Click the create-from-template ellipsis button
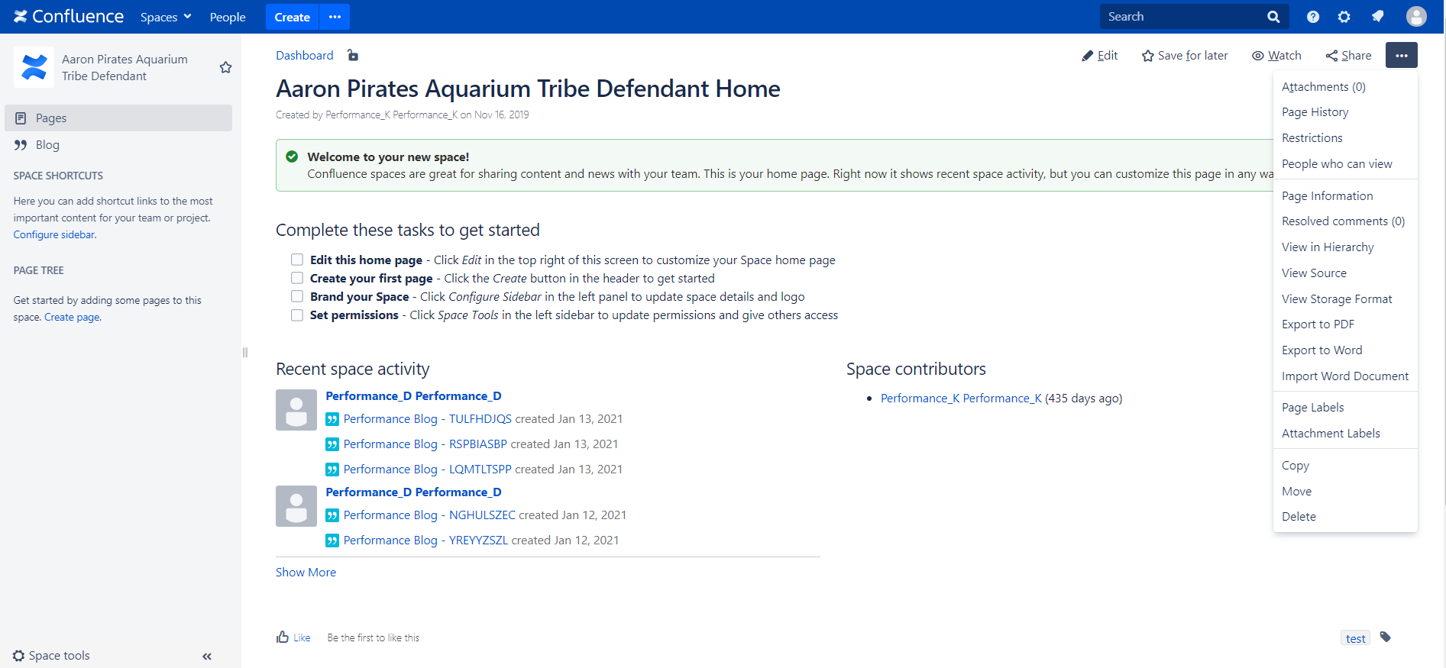Screen dimensions: 1446x668 click(335, 17)
